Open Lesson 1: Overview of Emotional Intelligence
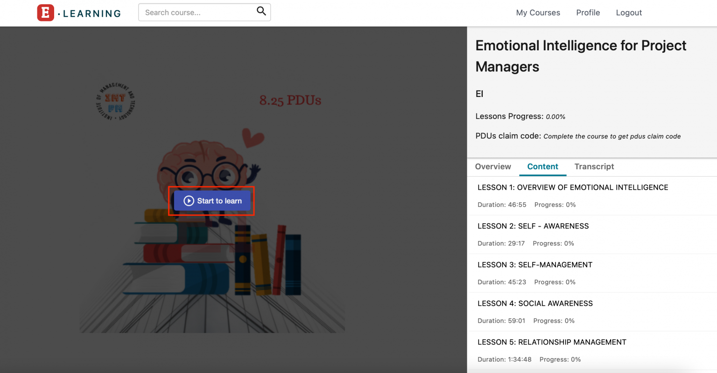 573,187
